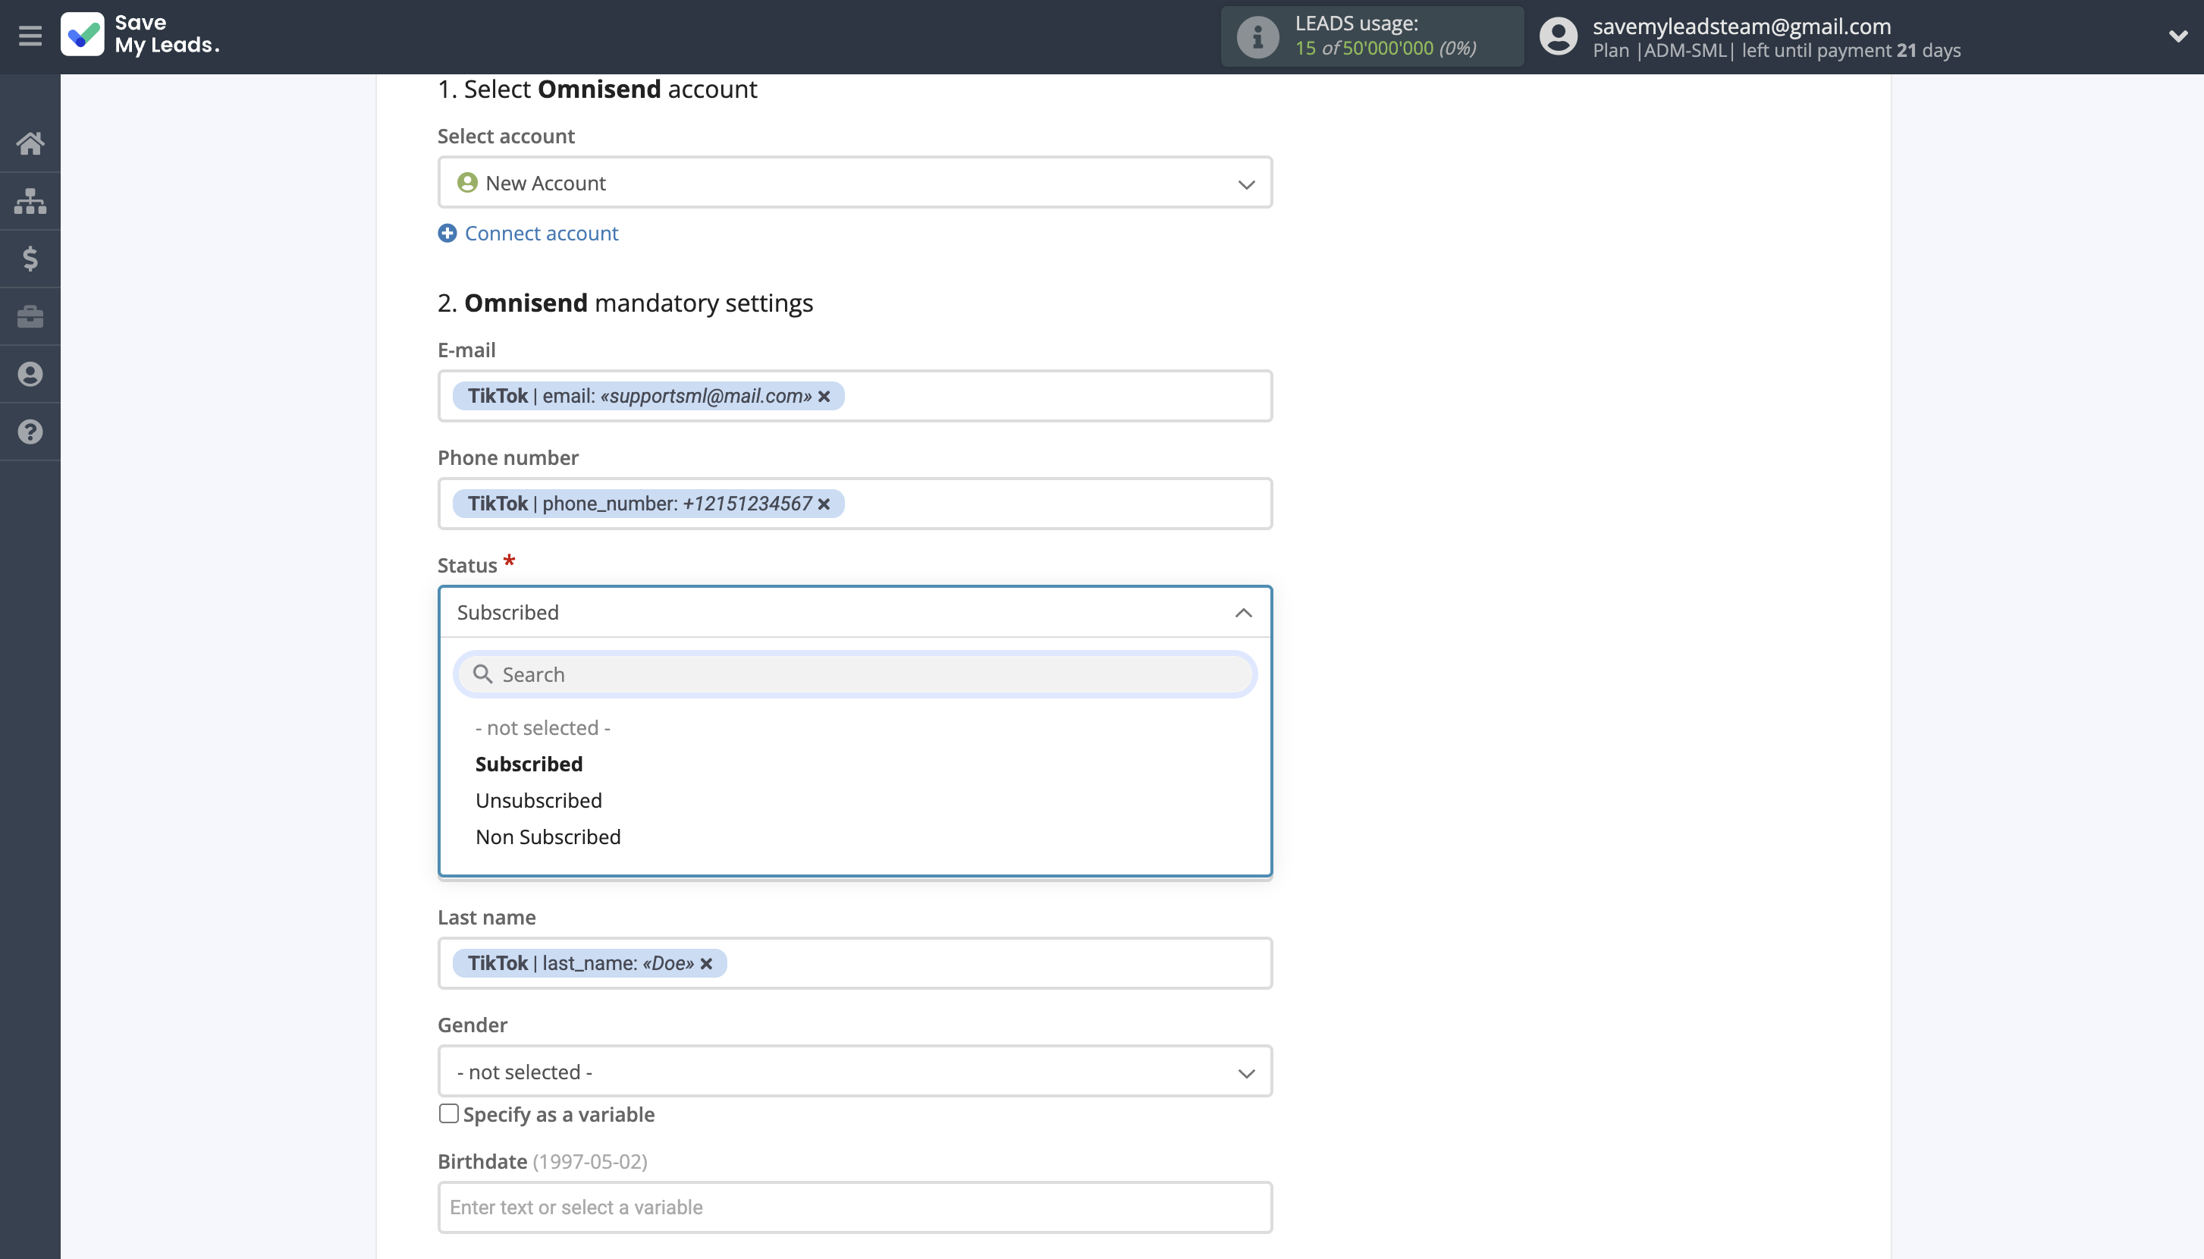Open briefcase icon in sidebar
The width and height of the screenshot is (2204, 1259).
coord(30,316)
